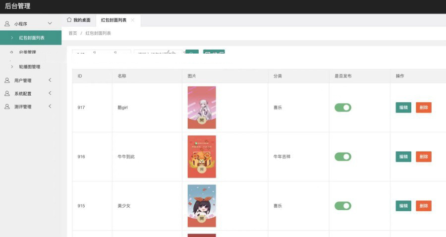The image size is (446, 237).
Task: Click the user icon beside 小程序
Action: click(7, 24)
